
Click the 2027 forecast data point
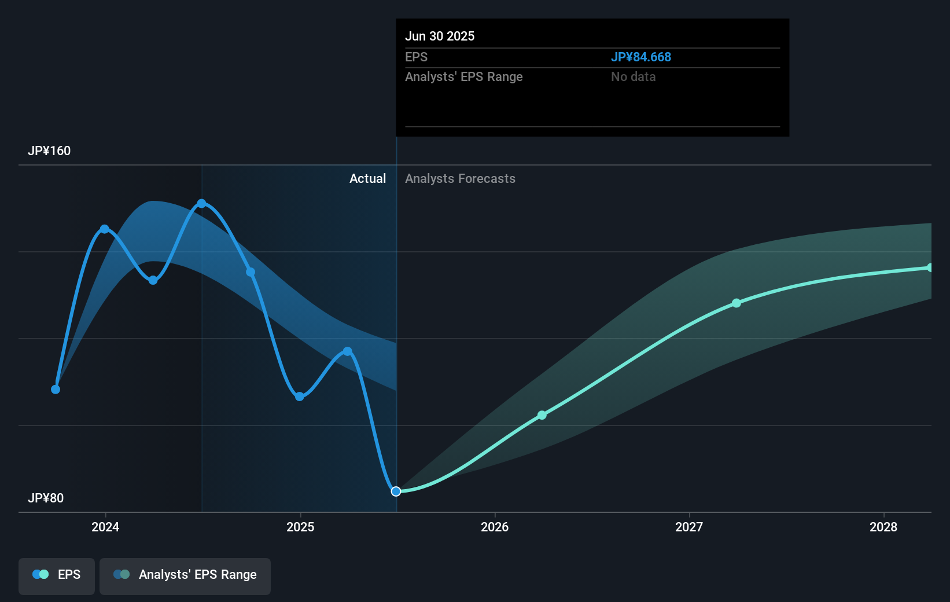[736, 303]
